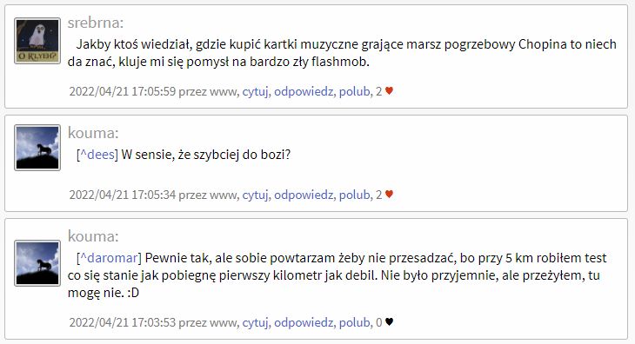Open the ^daromar mention link
Image resolution: width=635 pixels, height=344 pixels.
(109, 258)
